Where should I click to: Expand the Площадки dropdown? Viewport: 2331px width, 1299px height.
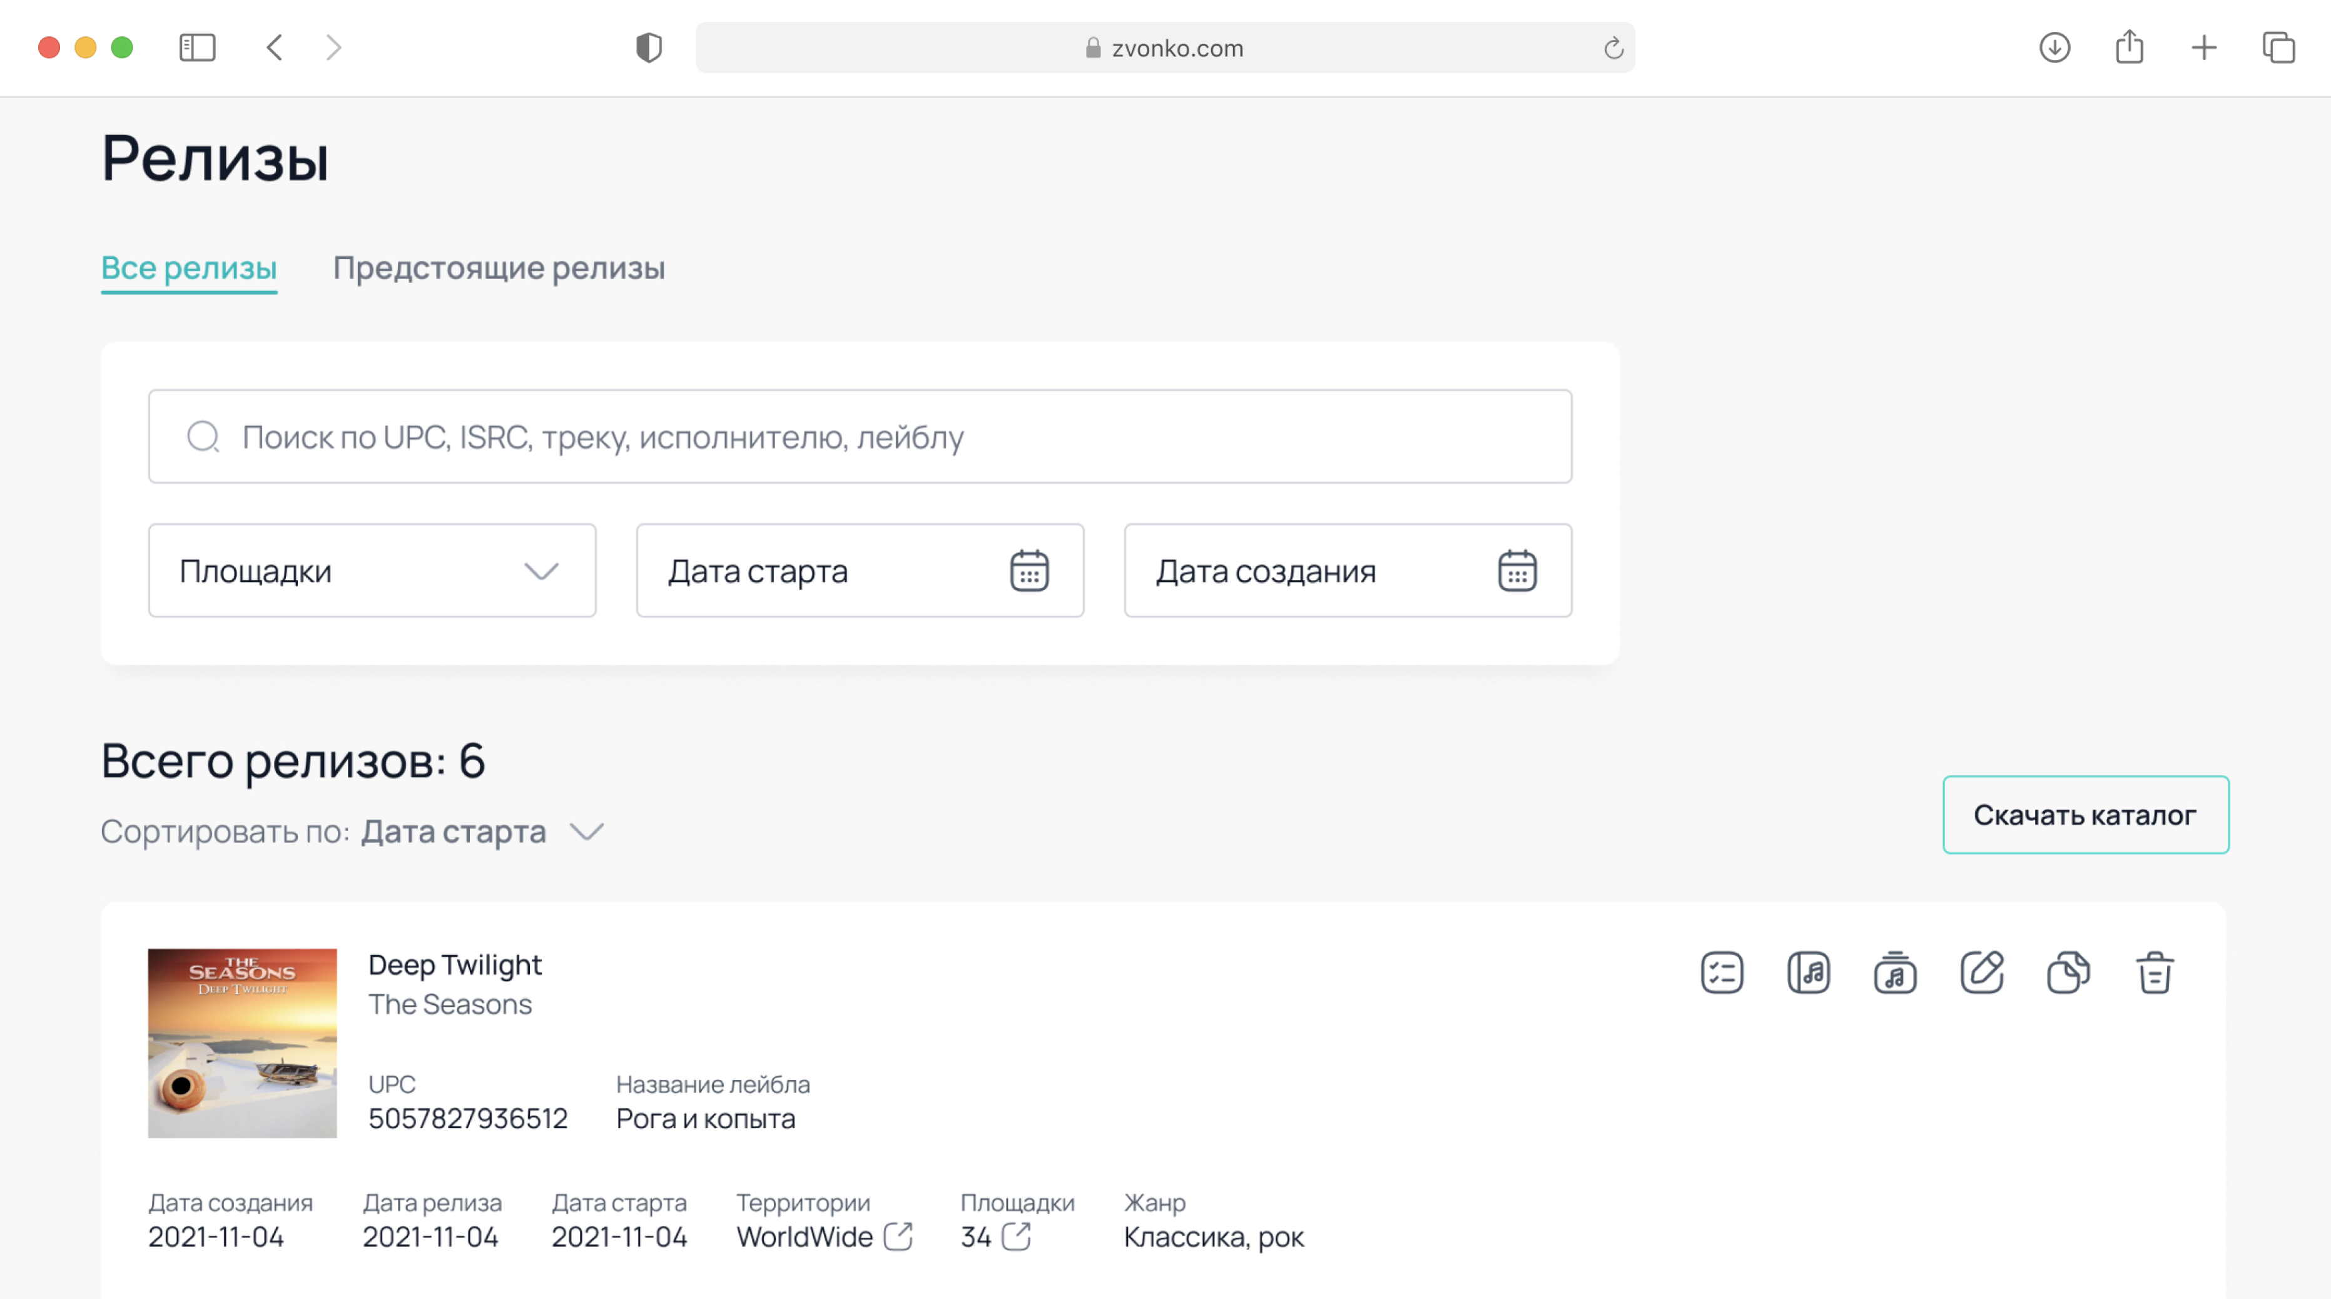372,571
